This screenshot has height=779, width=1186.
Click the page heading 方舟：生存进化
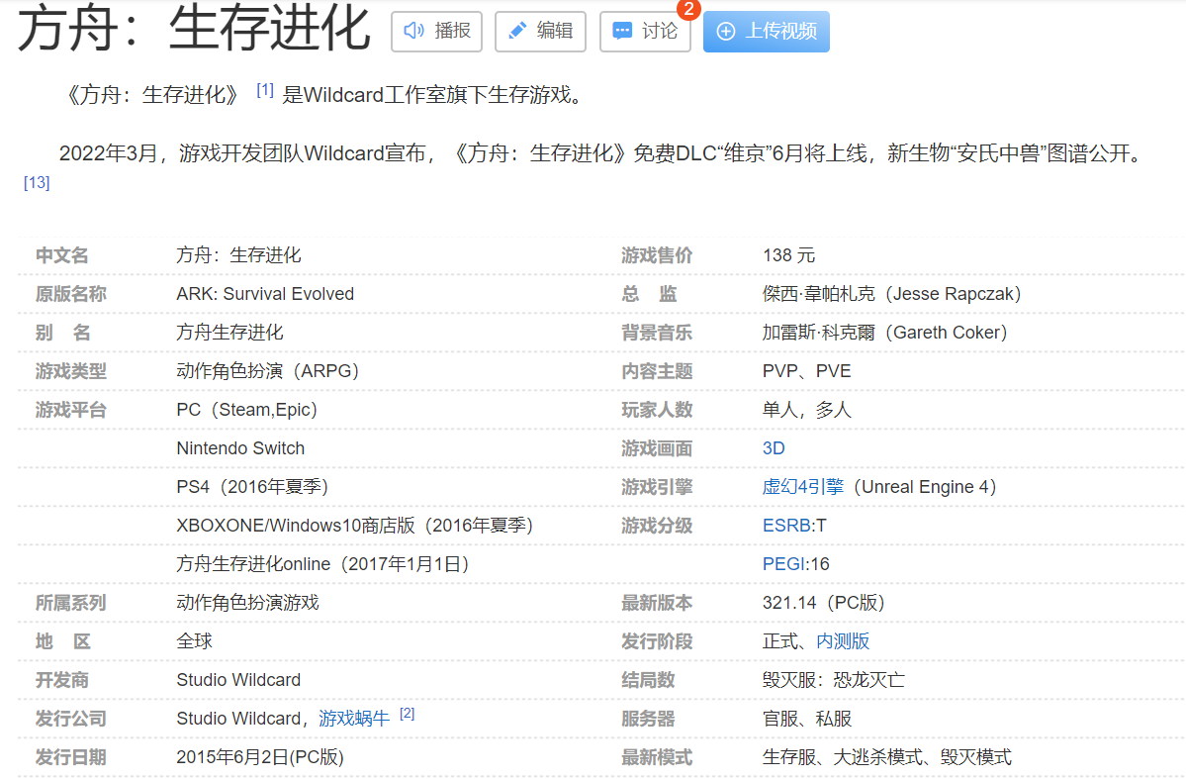(194, 30)
